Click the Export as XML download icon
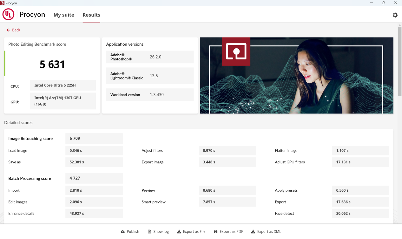402x239 pixels. pyautogui.click(x=253, y=232)
